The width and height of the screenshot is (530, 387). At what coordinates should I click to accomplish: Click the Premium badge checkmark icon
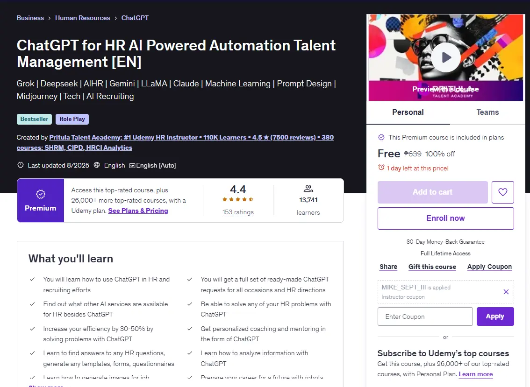click(41, 194)
